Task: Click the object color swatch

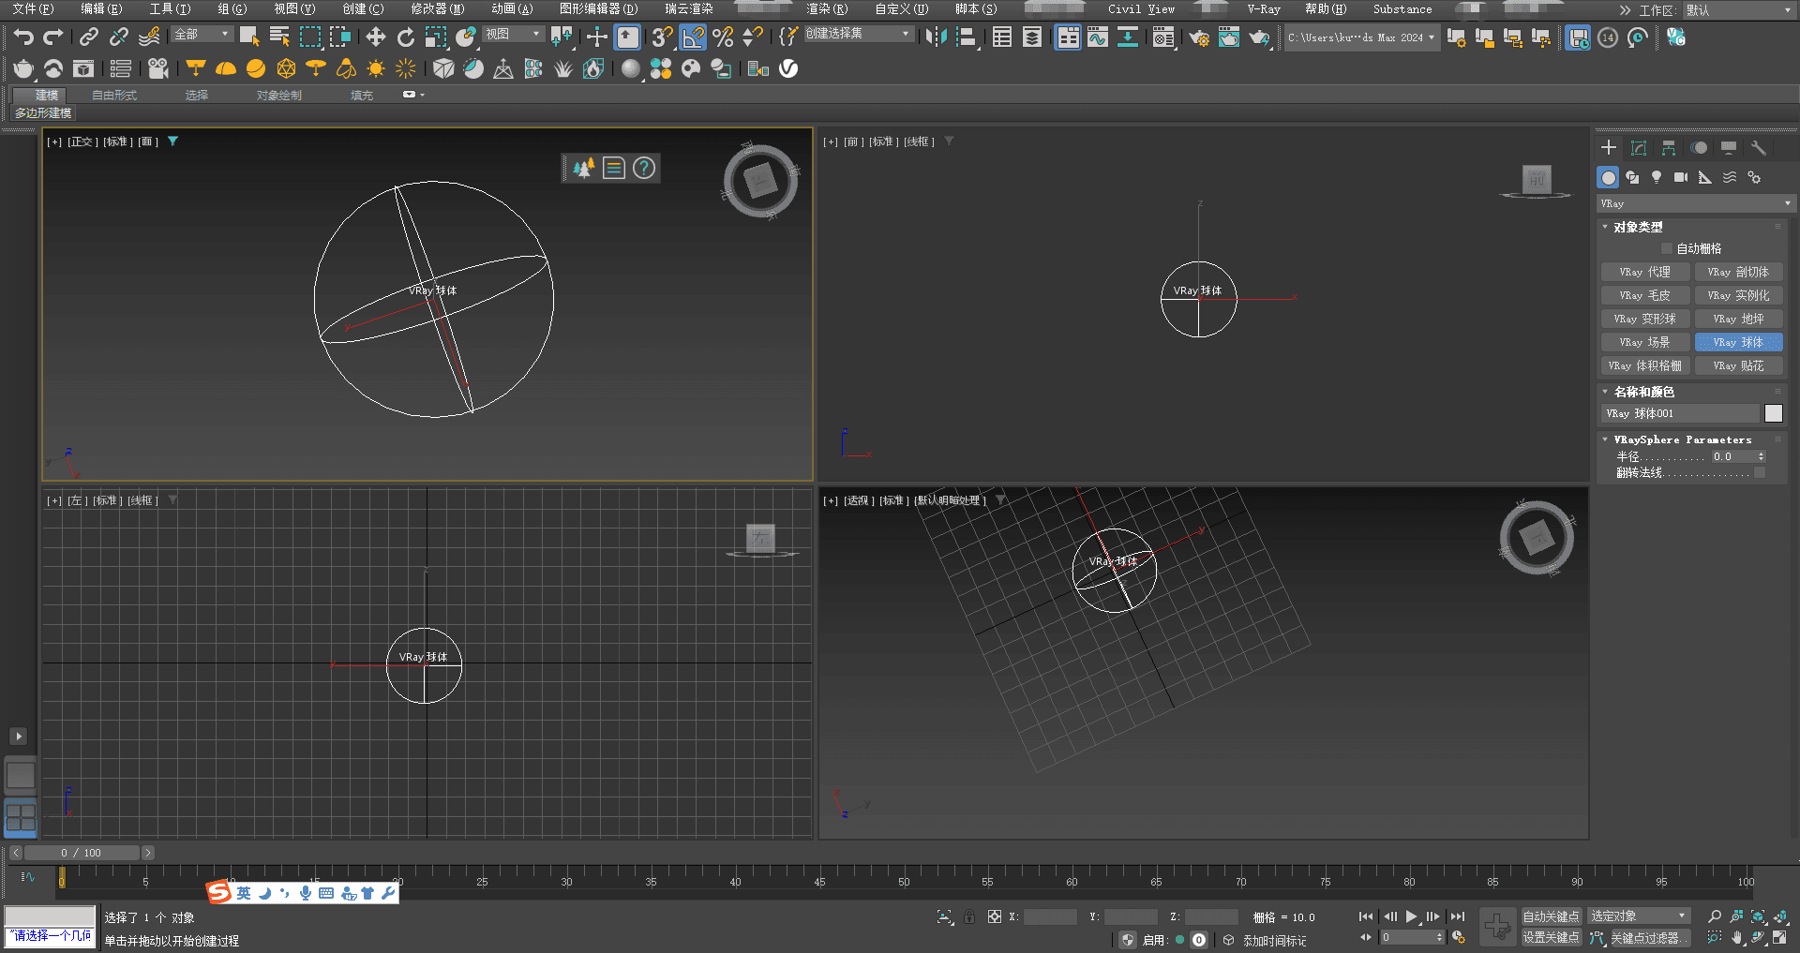Action: [x=1773, y=413]
